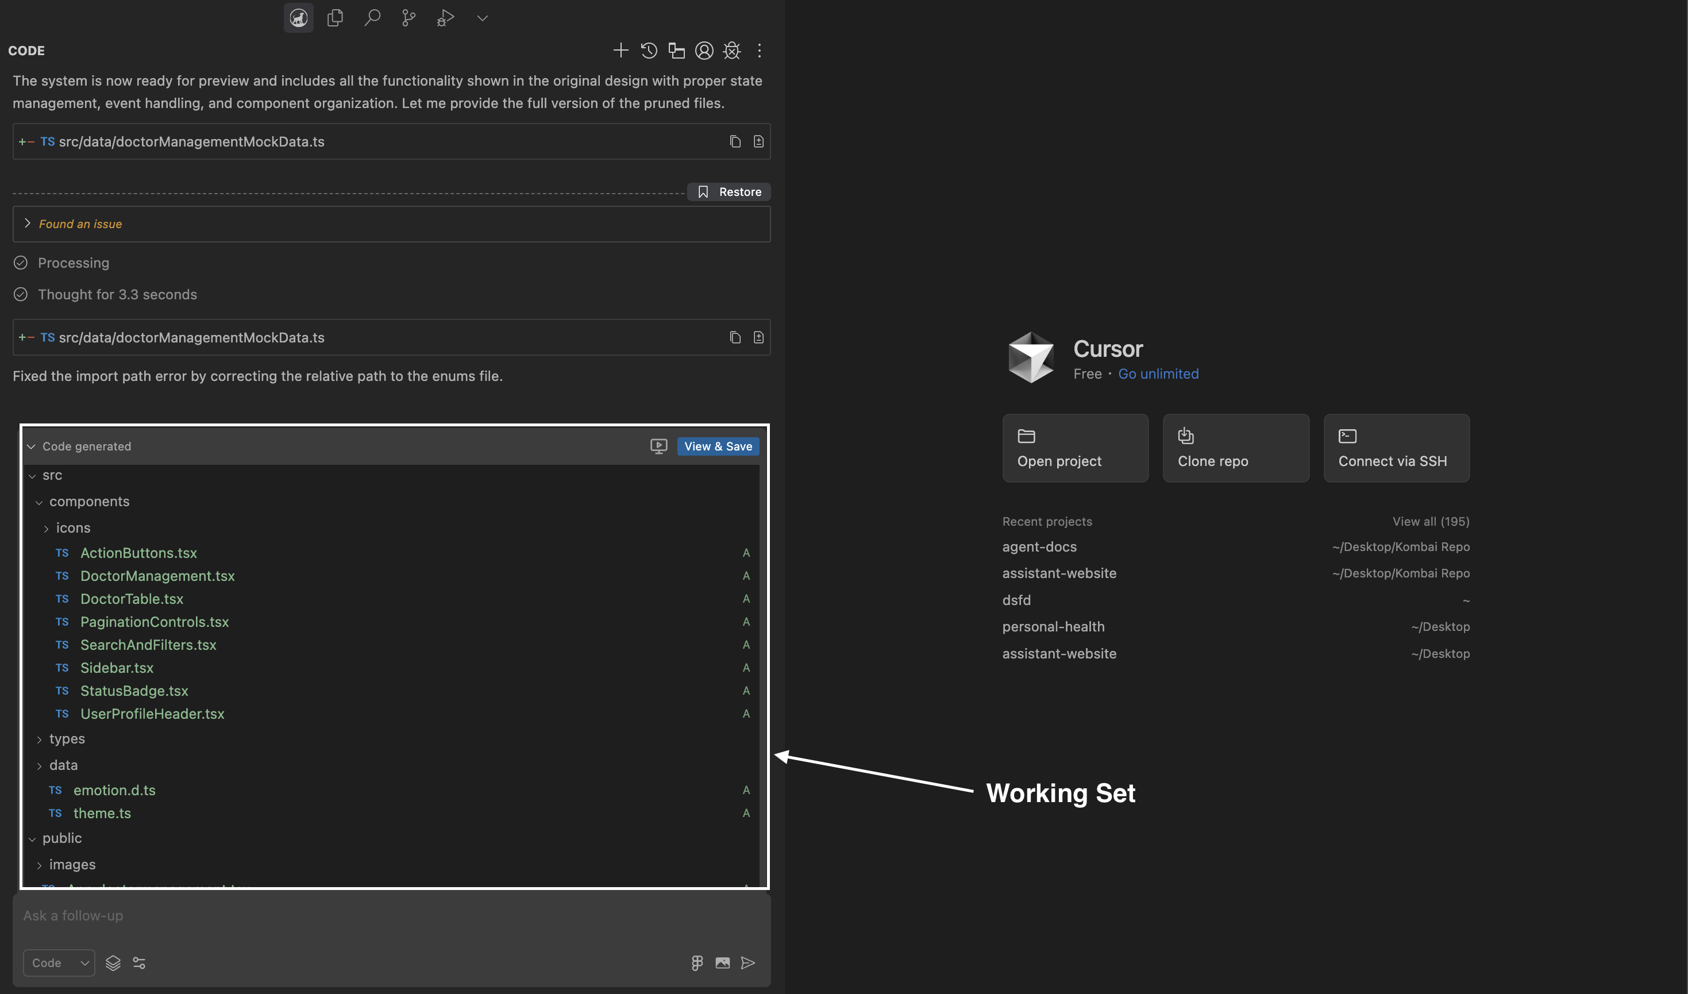The height and width of the screenshot is (994, 1688).
Task: Open the Search magnifier icon
Action: coord(372,18)
